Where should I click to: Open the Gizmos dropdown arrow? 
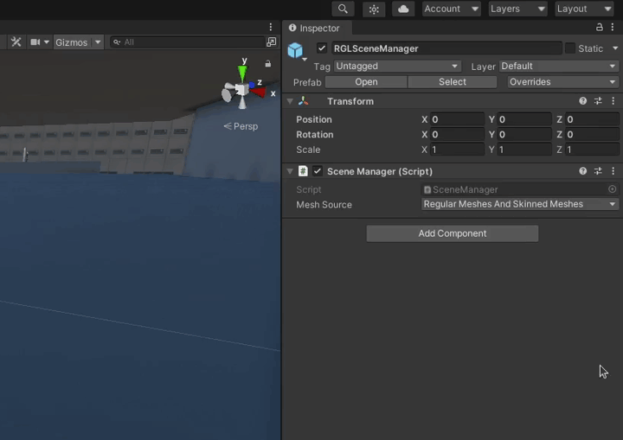[x=98, y=42]
